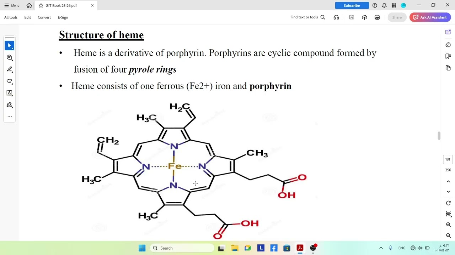
Task: Show hidden tray icons chevron
Action: 381,248
